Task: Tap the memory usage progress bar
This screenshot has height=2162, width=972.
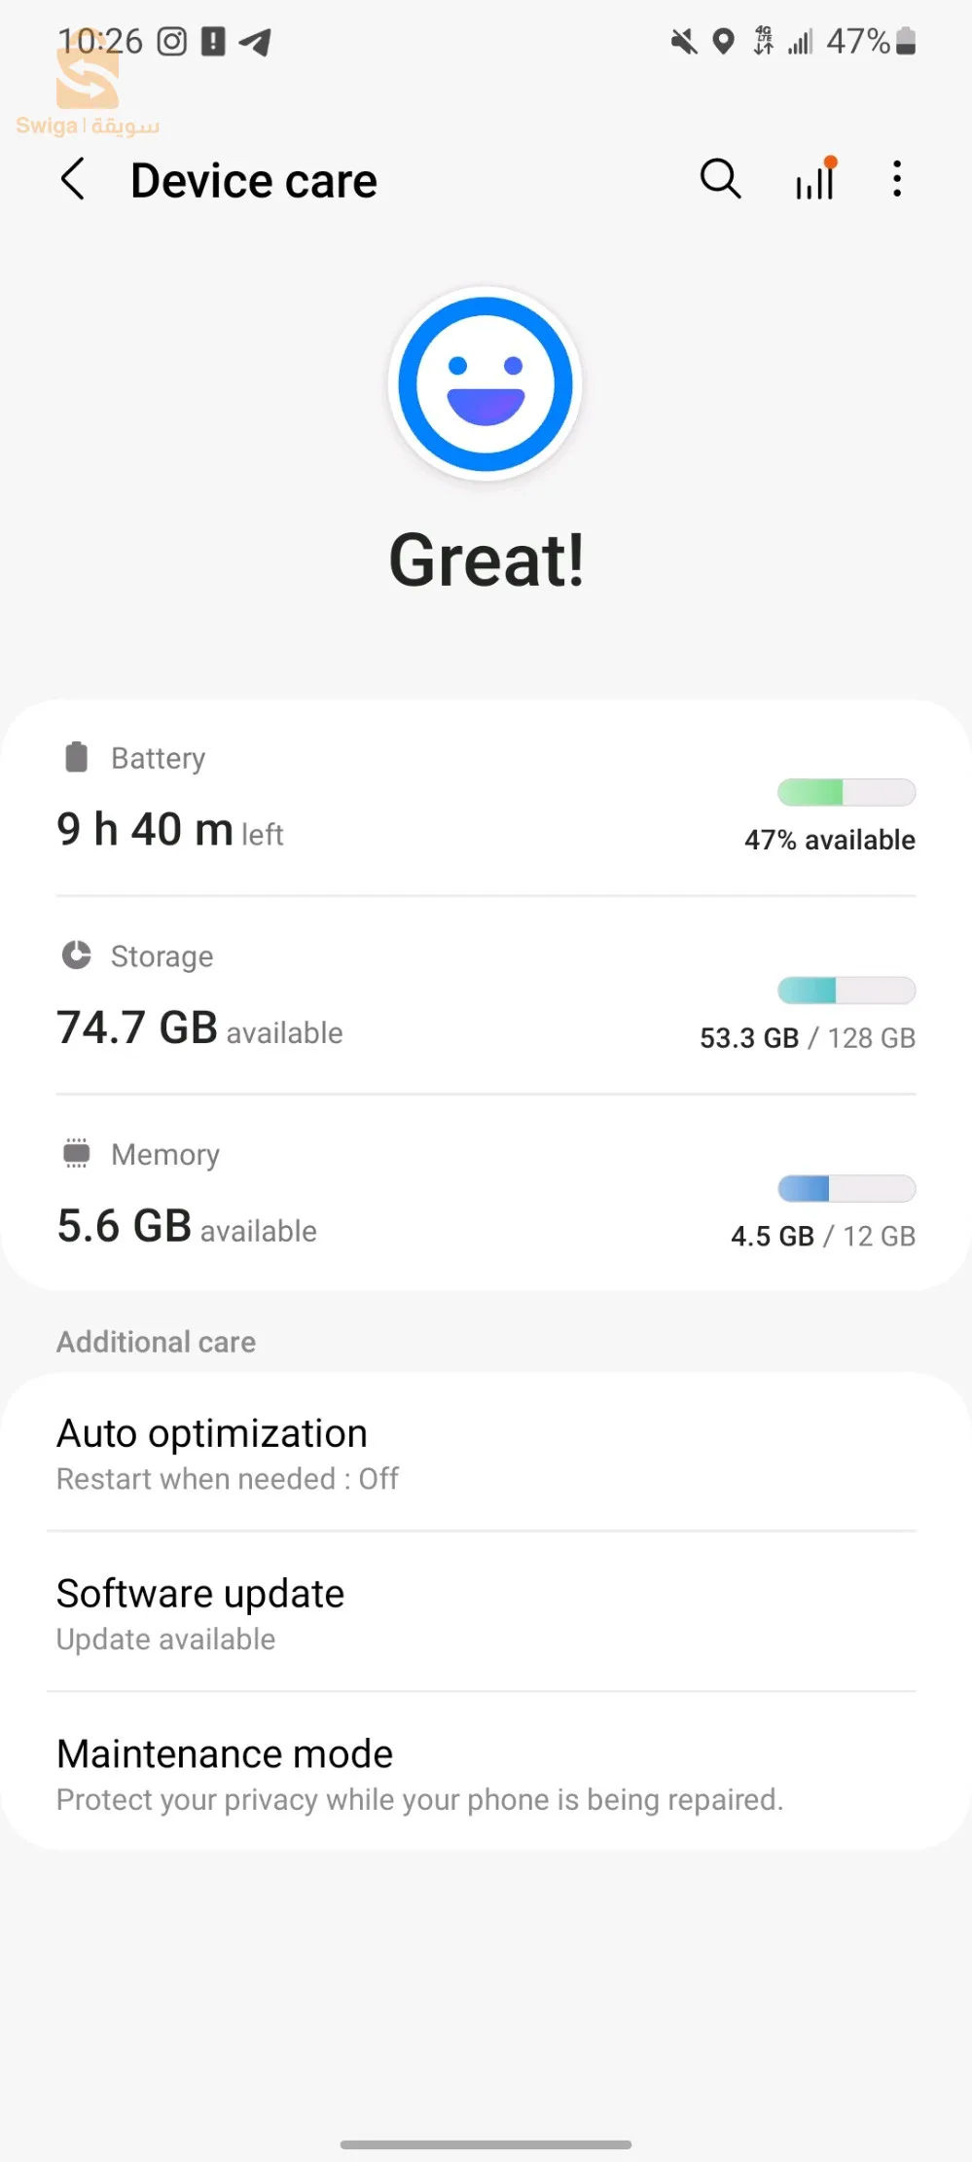Action: pos(846,1188)
